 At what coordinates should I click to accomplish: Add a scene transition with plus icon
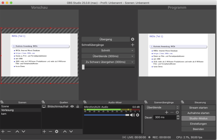167,112
